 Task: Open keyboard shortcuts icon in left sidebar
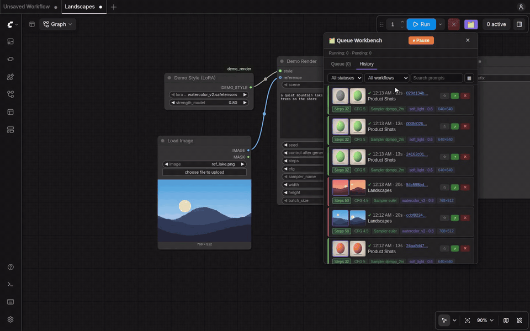(10, 302)
